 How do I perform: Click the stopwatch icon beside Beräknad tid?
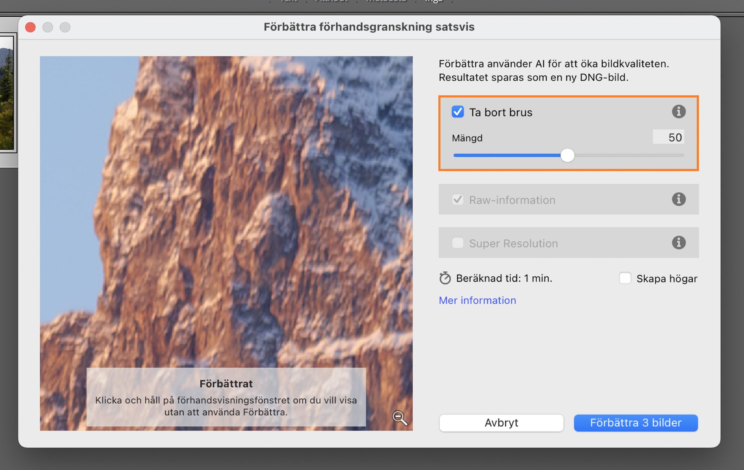[445, 278]
